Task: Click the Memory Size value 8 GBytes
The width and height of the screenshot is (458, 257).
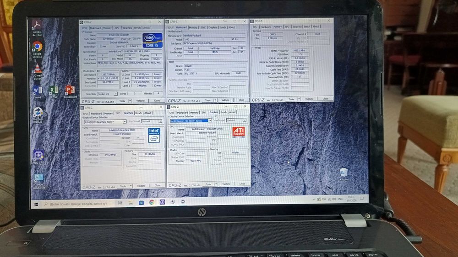Action: click(272, 38)
